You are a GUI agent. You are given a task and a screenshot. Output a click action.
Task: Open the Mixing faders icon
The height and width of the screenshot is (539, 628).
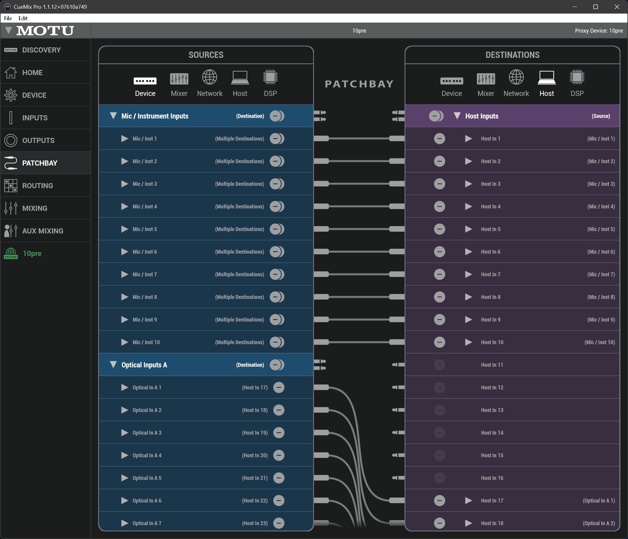click(x=11, y=208)
